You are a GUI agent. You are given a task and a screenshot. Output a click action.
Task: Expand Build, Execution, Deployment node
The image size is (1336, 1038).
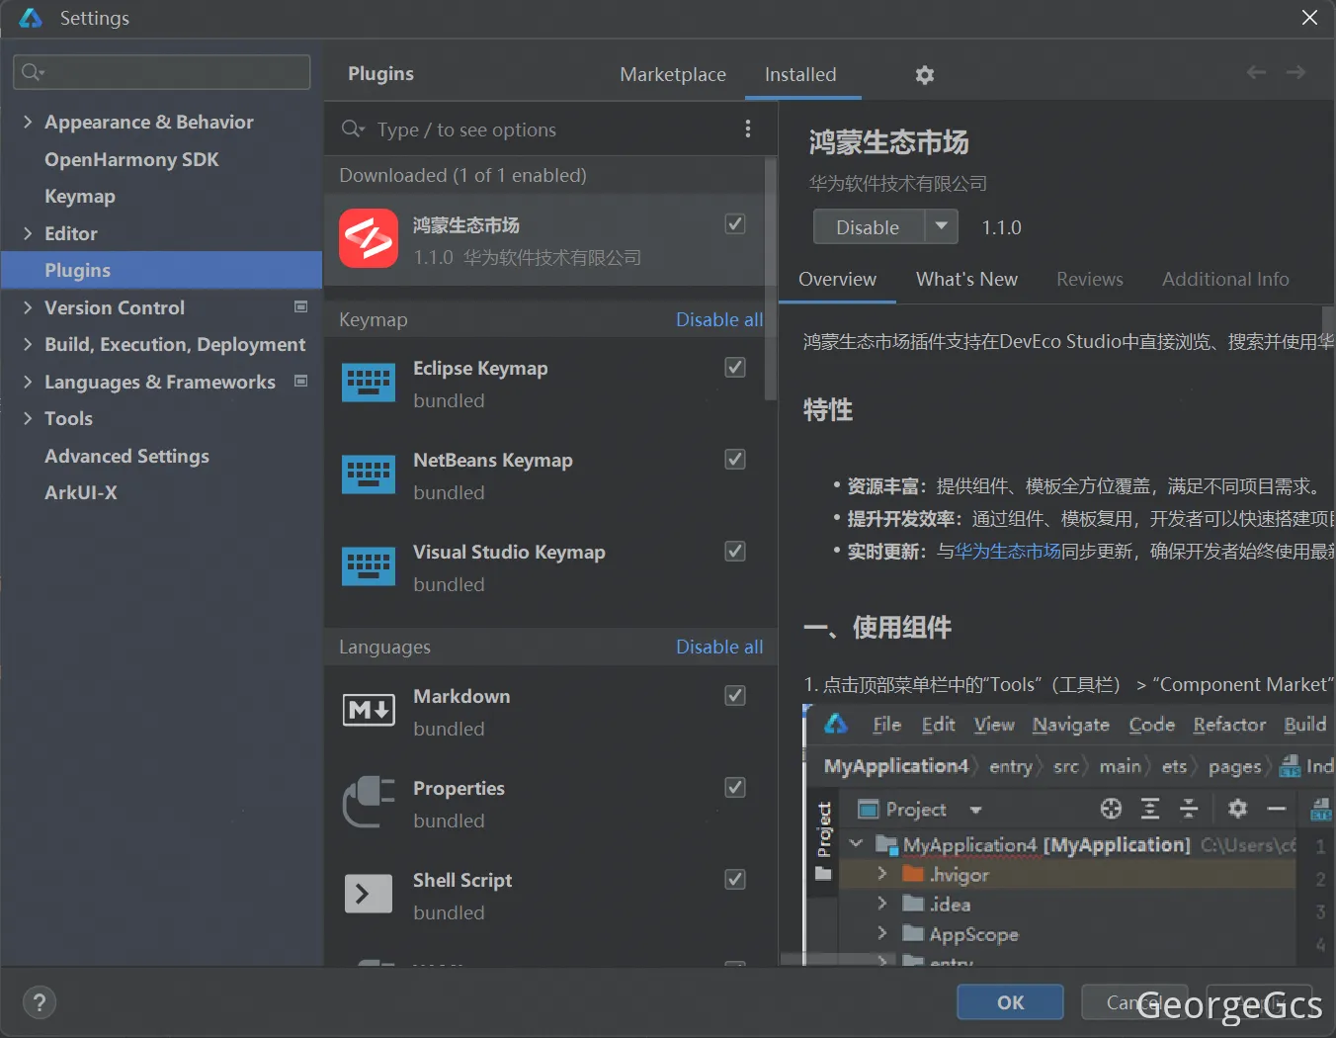pyautogui.click(x=28, y=344)
